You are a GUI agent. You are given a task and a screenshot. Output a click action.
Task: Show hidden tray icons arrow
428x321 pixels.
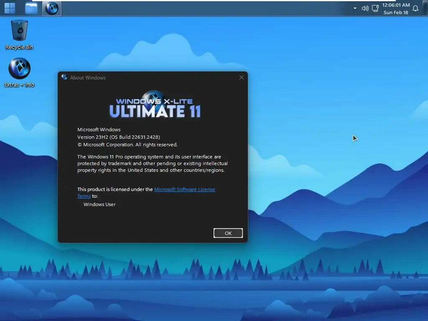(x=355, y=8)
